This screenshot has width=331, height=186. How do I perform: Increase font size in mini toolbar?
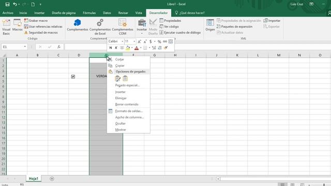point(139,41)
